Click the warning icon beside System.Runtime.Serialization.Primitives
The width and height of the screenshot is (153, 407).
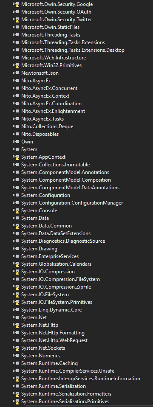[x=16, y=401]
